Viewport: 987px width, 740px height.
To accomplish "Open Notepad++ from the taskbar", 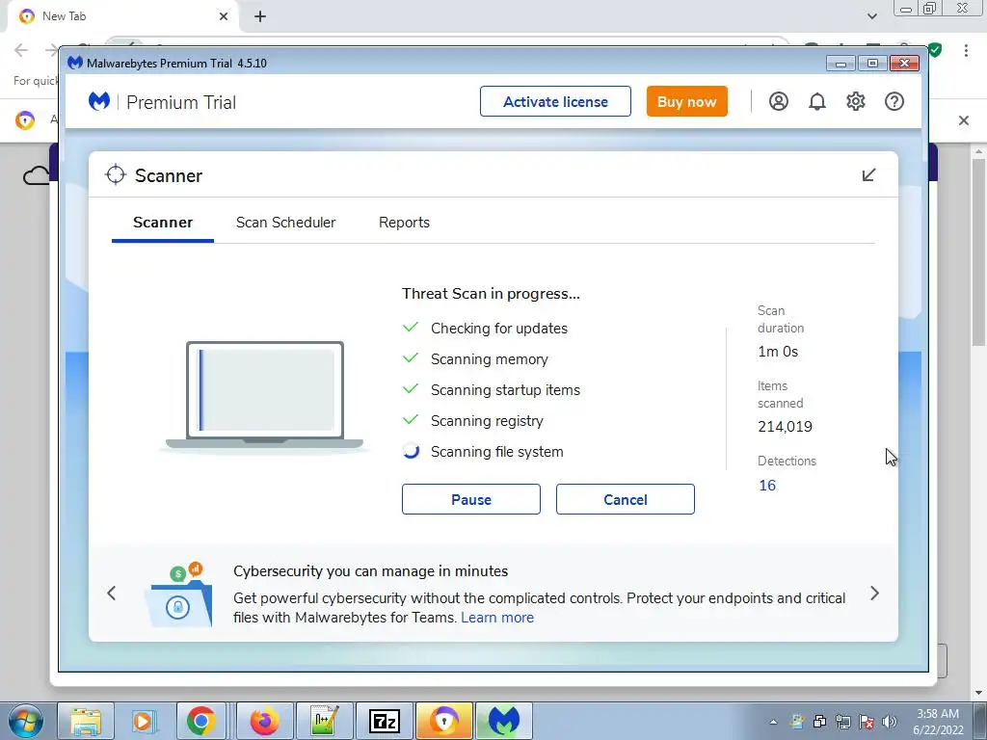I will [324, 721].
